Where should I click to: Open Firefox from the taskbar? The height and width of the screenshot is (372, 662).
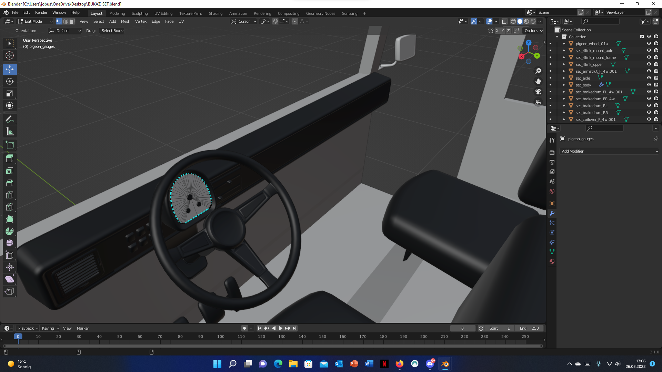click(x=399, y=364)
